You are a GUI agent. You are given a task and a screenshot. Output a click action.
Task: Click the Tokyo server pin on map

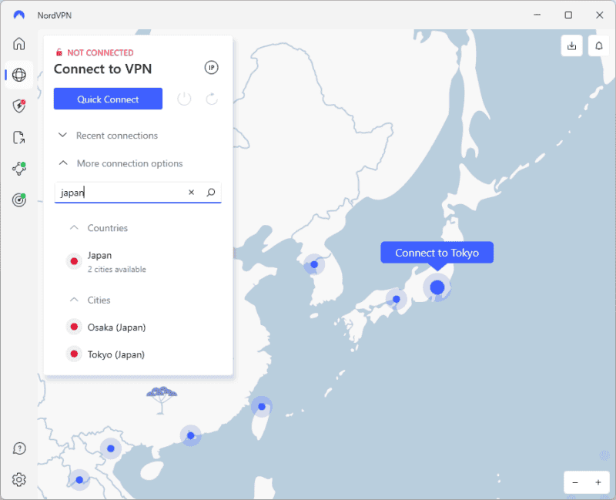pos(437,287)
